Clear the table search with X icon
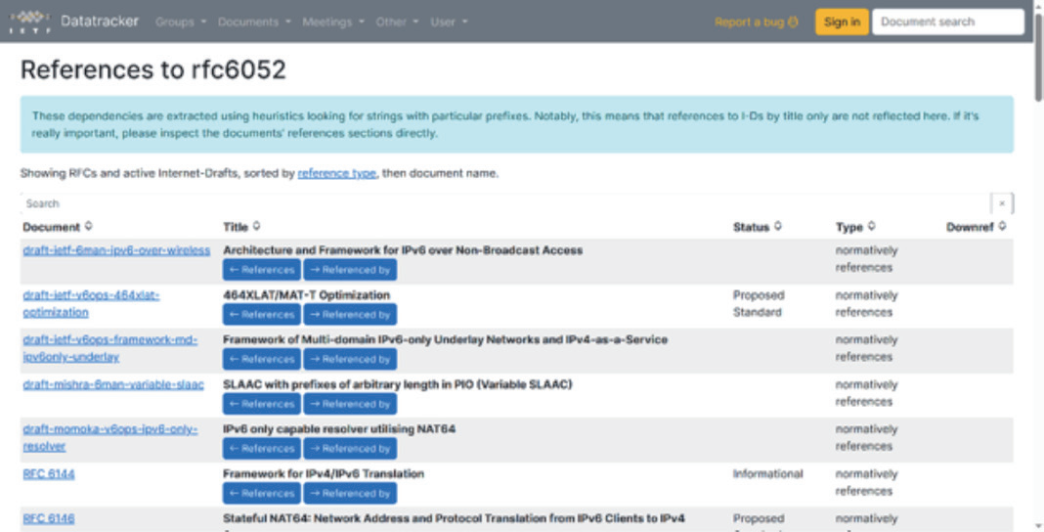1044x532 pixels. coord(1001,203)
